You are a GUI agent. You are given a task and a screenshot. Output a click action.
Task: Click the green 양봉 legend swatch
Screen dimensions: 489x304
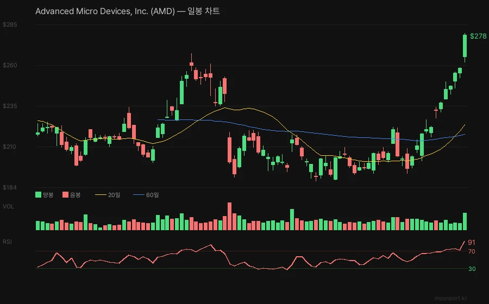click(x=39, y=195)
